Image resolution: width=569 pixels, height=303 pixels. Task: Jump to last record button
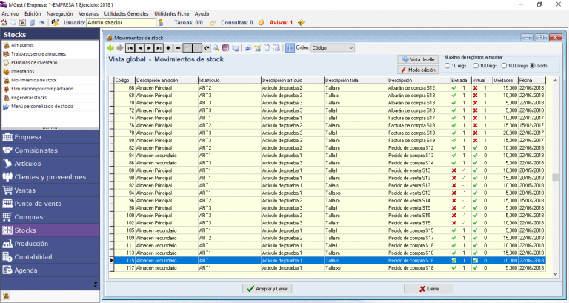pyautogui.click(x=159, y=48)
